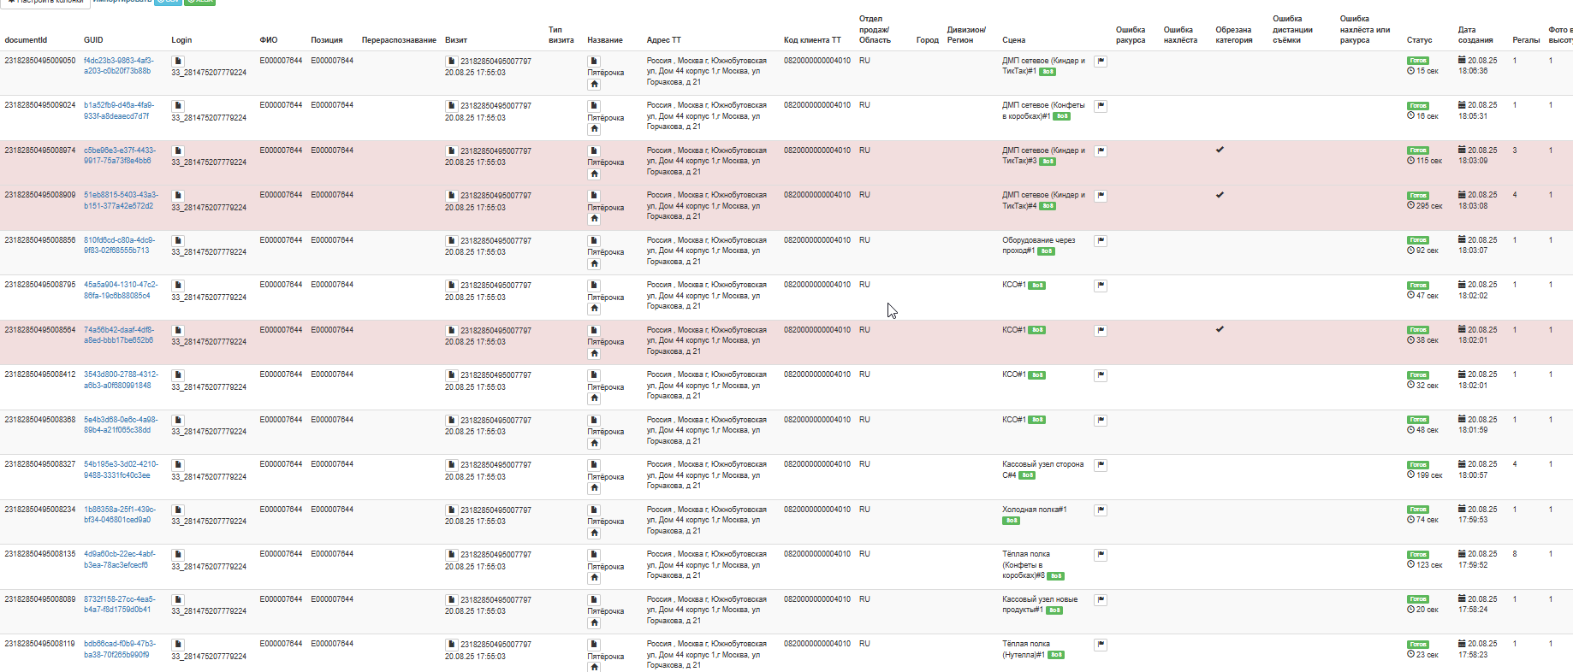Viewport: 1573px width, 672px height.
Task: Click the flag icon for scene ДМП сетевое (Киндер и ТикТак)#4
Action: tap(1101, 196)
